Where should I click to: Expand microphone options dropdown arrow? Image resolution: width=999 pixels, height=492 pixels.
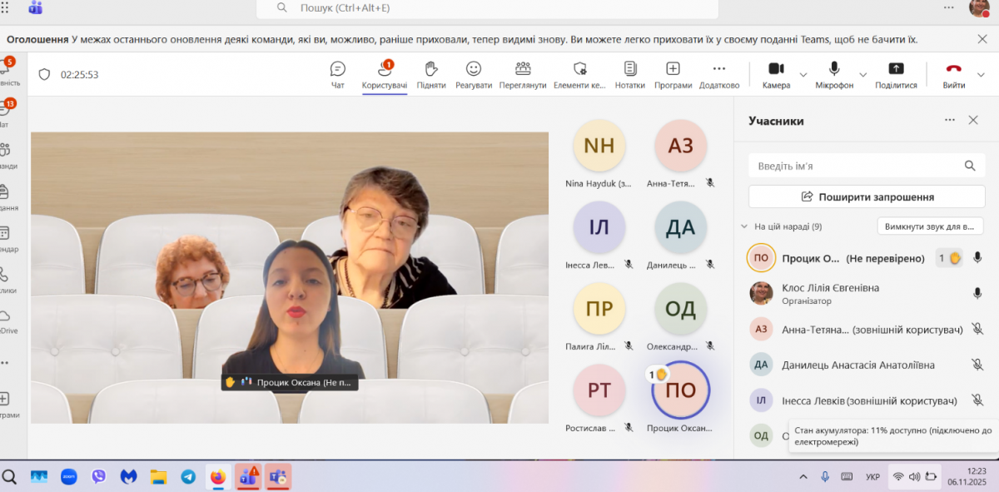pyautogui.click(x=862, y=75)
